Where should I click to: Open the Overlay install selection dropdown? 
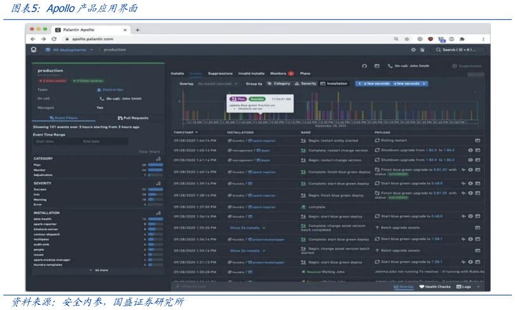click(x=217, y=83)
